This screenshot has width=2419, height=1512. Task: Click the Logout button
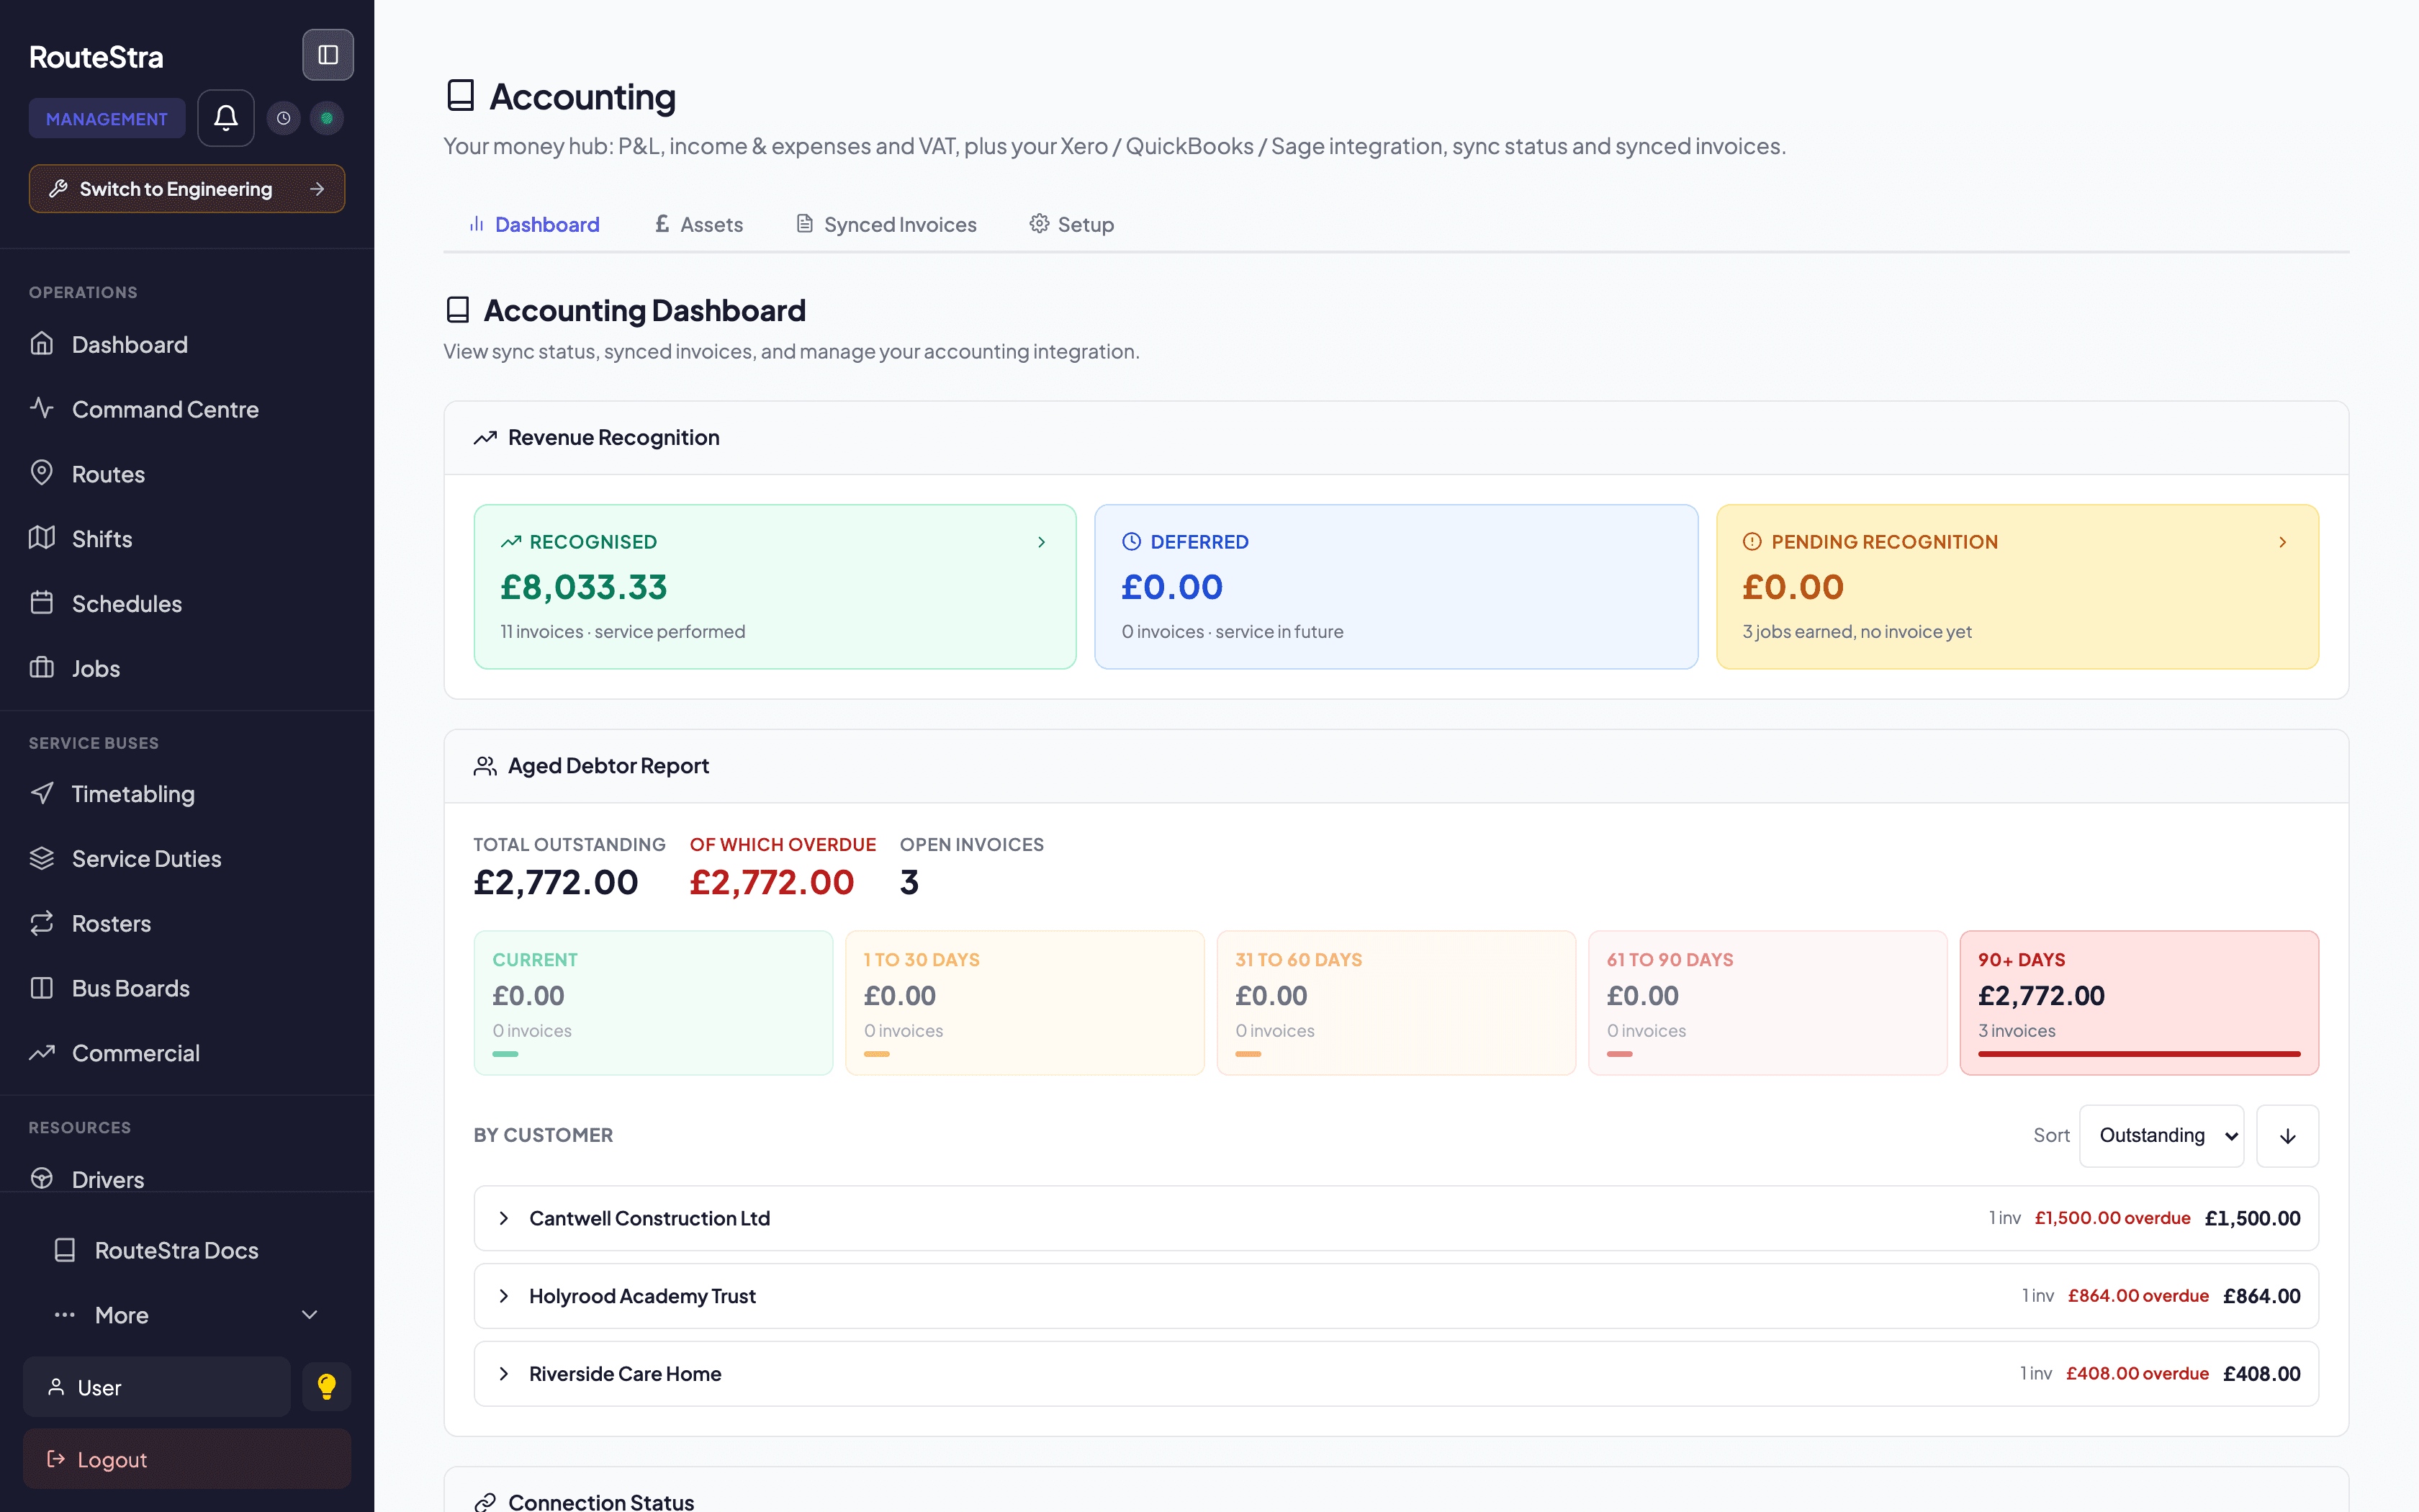click(x=187, y=1459)
